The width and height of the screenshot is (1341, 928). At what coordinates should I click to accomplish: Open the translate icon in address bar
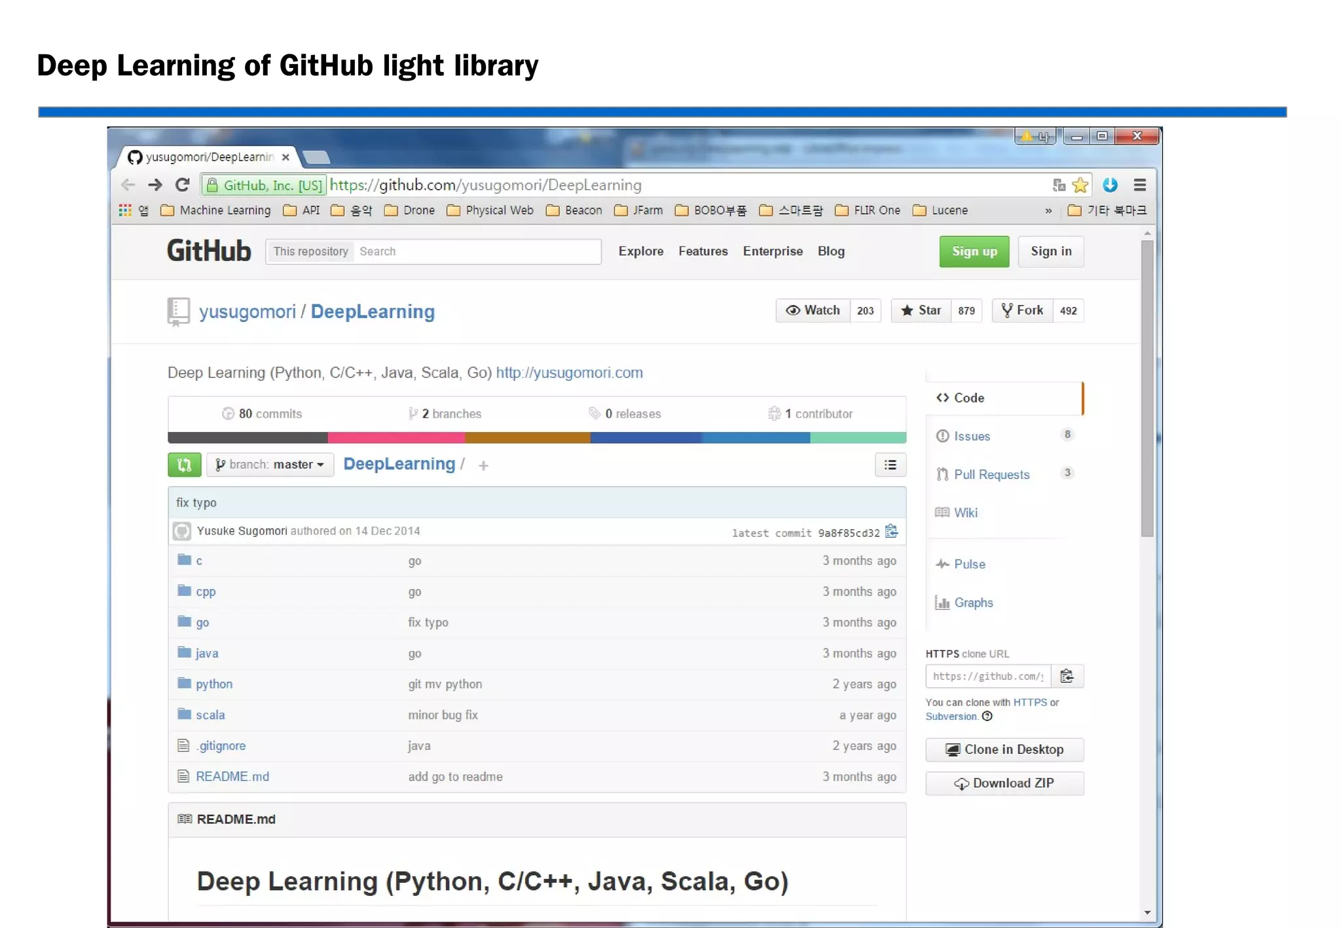pyautogui.click(x=1059, y=185)
